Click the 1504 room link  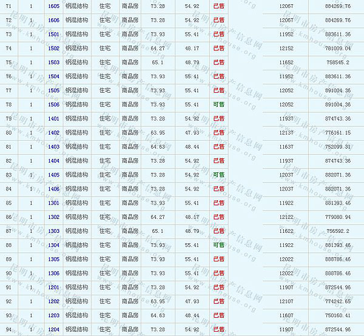[53, 76]
